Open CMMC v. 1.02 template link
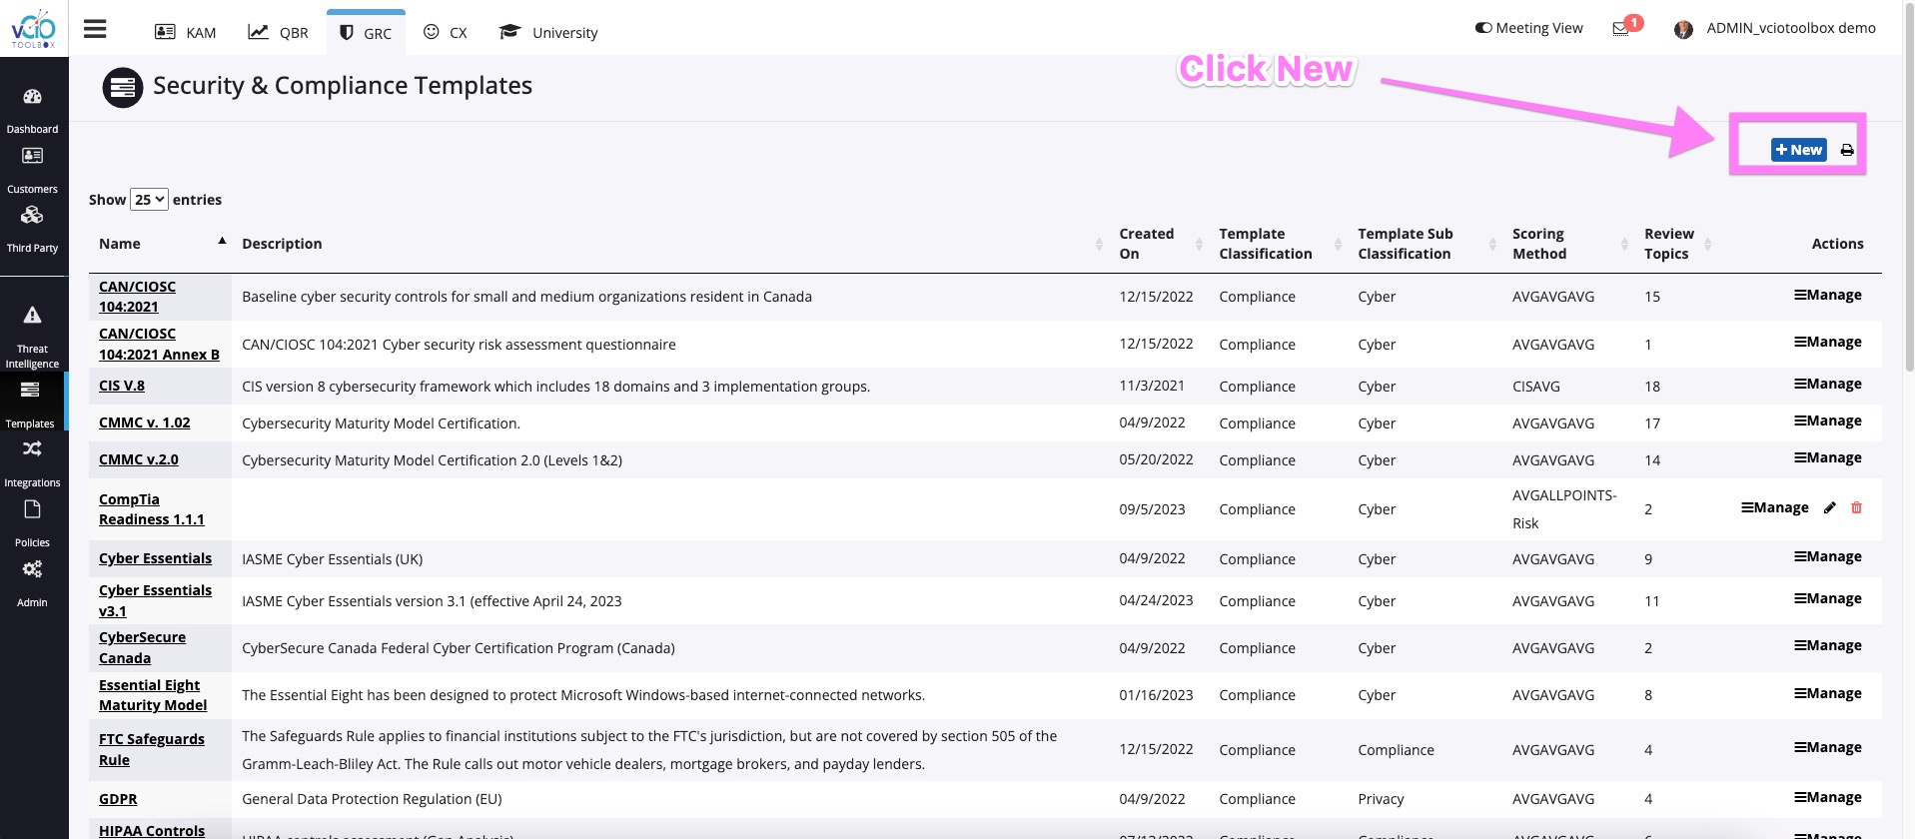The image size is (1915, 839). pyautogui.click(x=145, y=422)
